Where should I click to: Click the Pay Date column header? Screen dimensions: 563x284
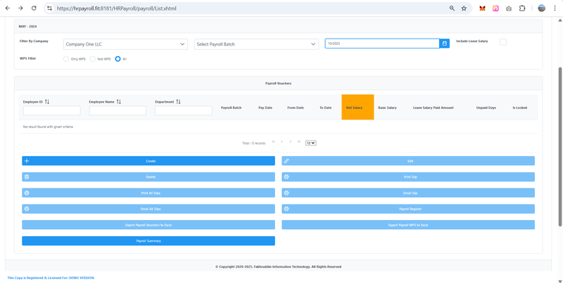pos(265,108)
